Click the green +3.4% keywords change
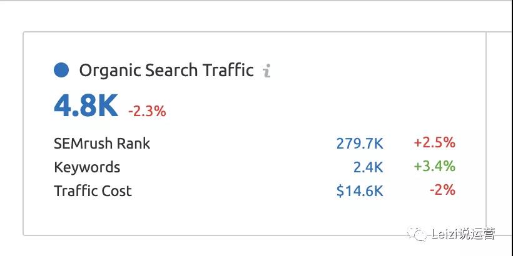The width and height of the screenshot is (513, 256). coord(434,167)
